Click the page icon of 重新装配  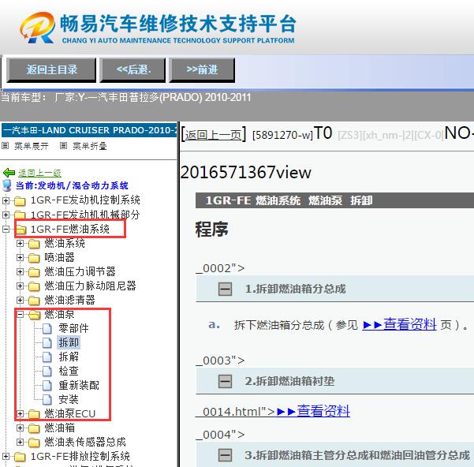(47, 386)
